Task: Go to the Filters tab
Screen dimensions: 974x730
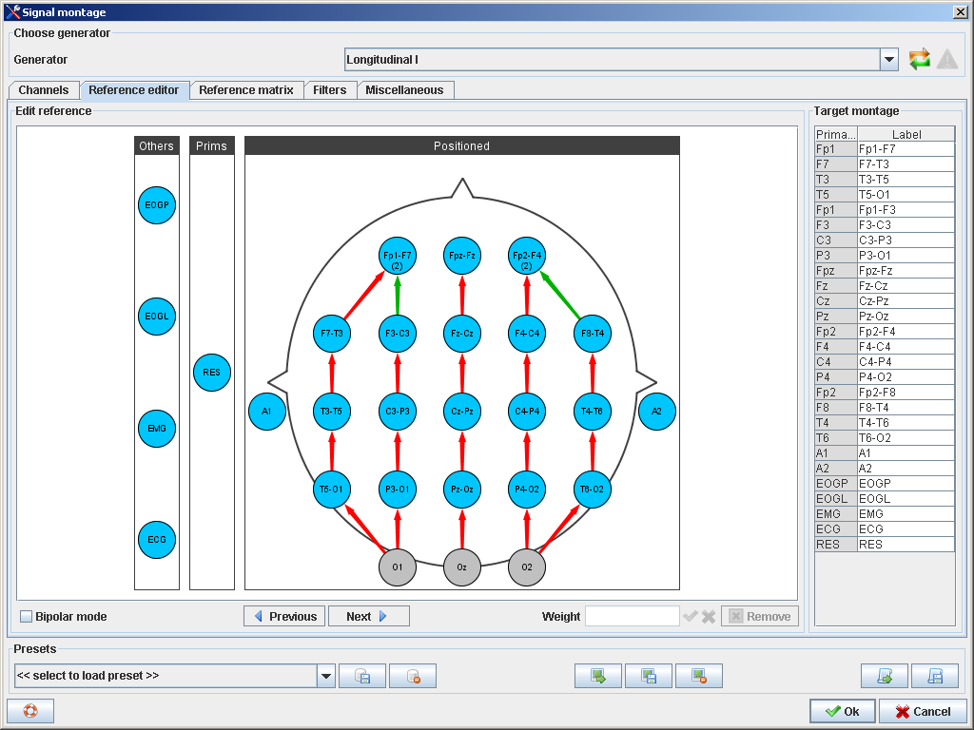Action: (329, 90)
